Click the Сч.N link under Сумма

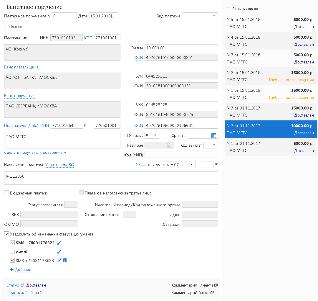coord(139,58)
